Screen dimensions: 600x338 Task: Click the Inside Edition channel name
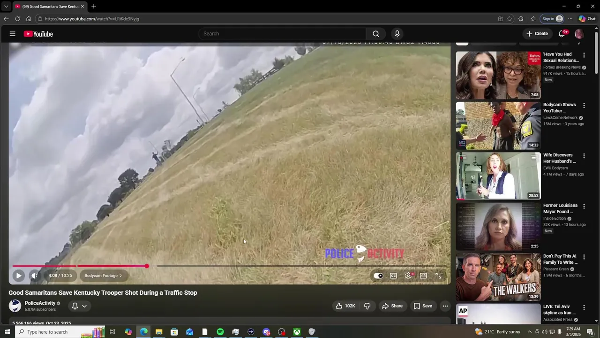(x=555, y=218)
